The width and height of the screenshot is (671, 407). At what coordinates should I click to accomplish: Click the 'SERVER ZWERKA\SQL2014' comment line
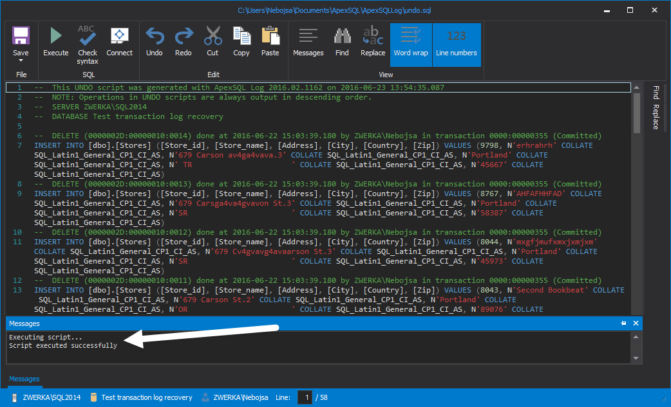click(x=90, y=107)
